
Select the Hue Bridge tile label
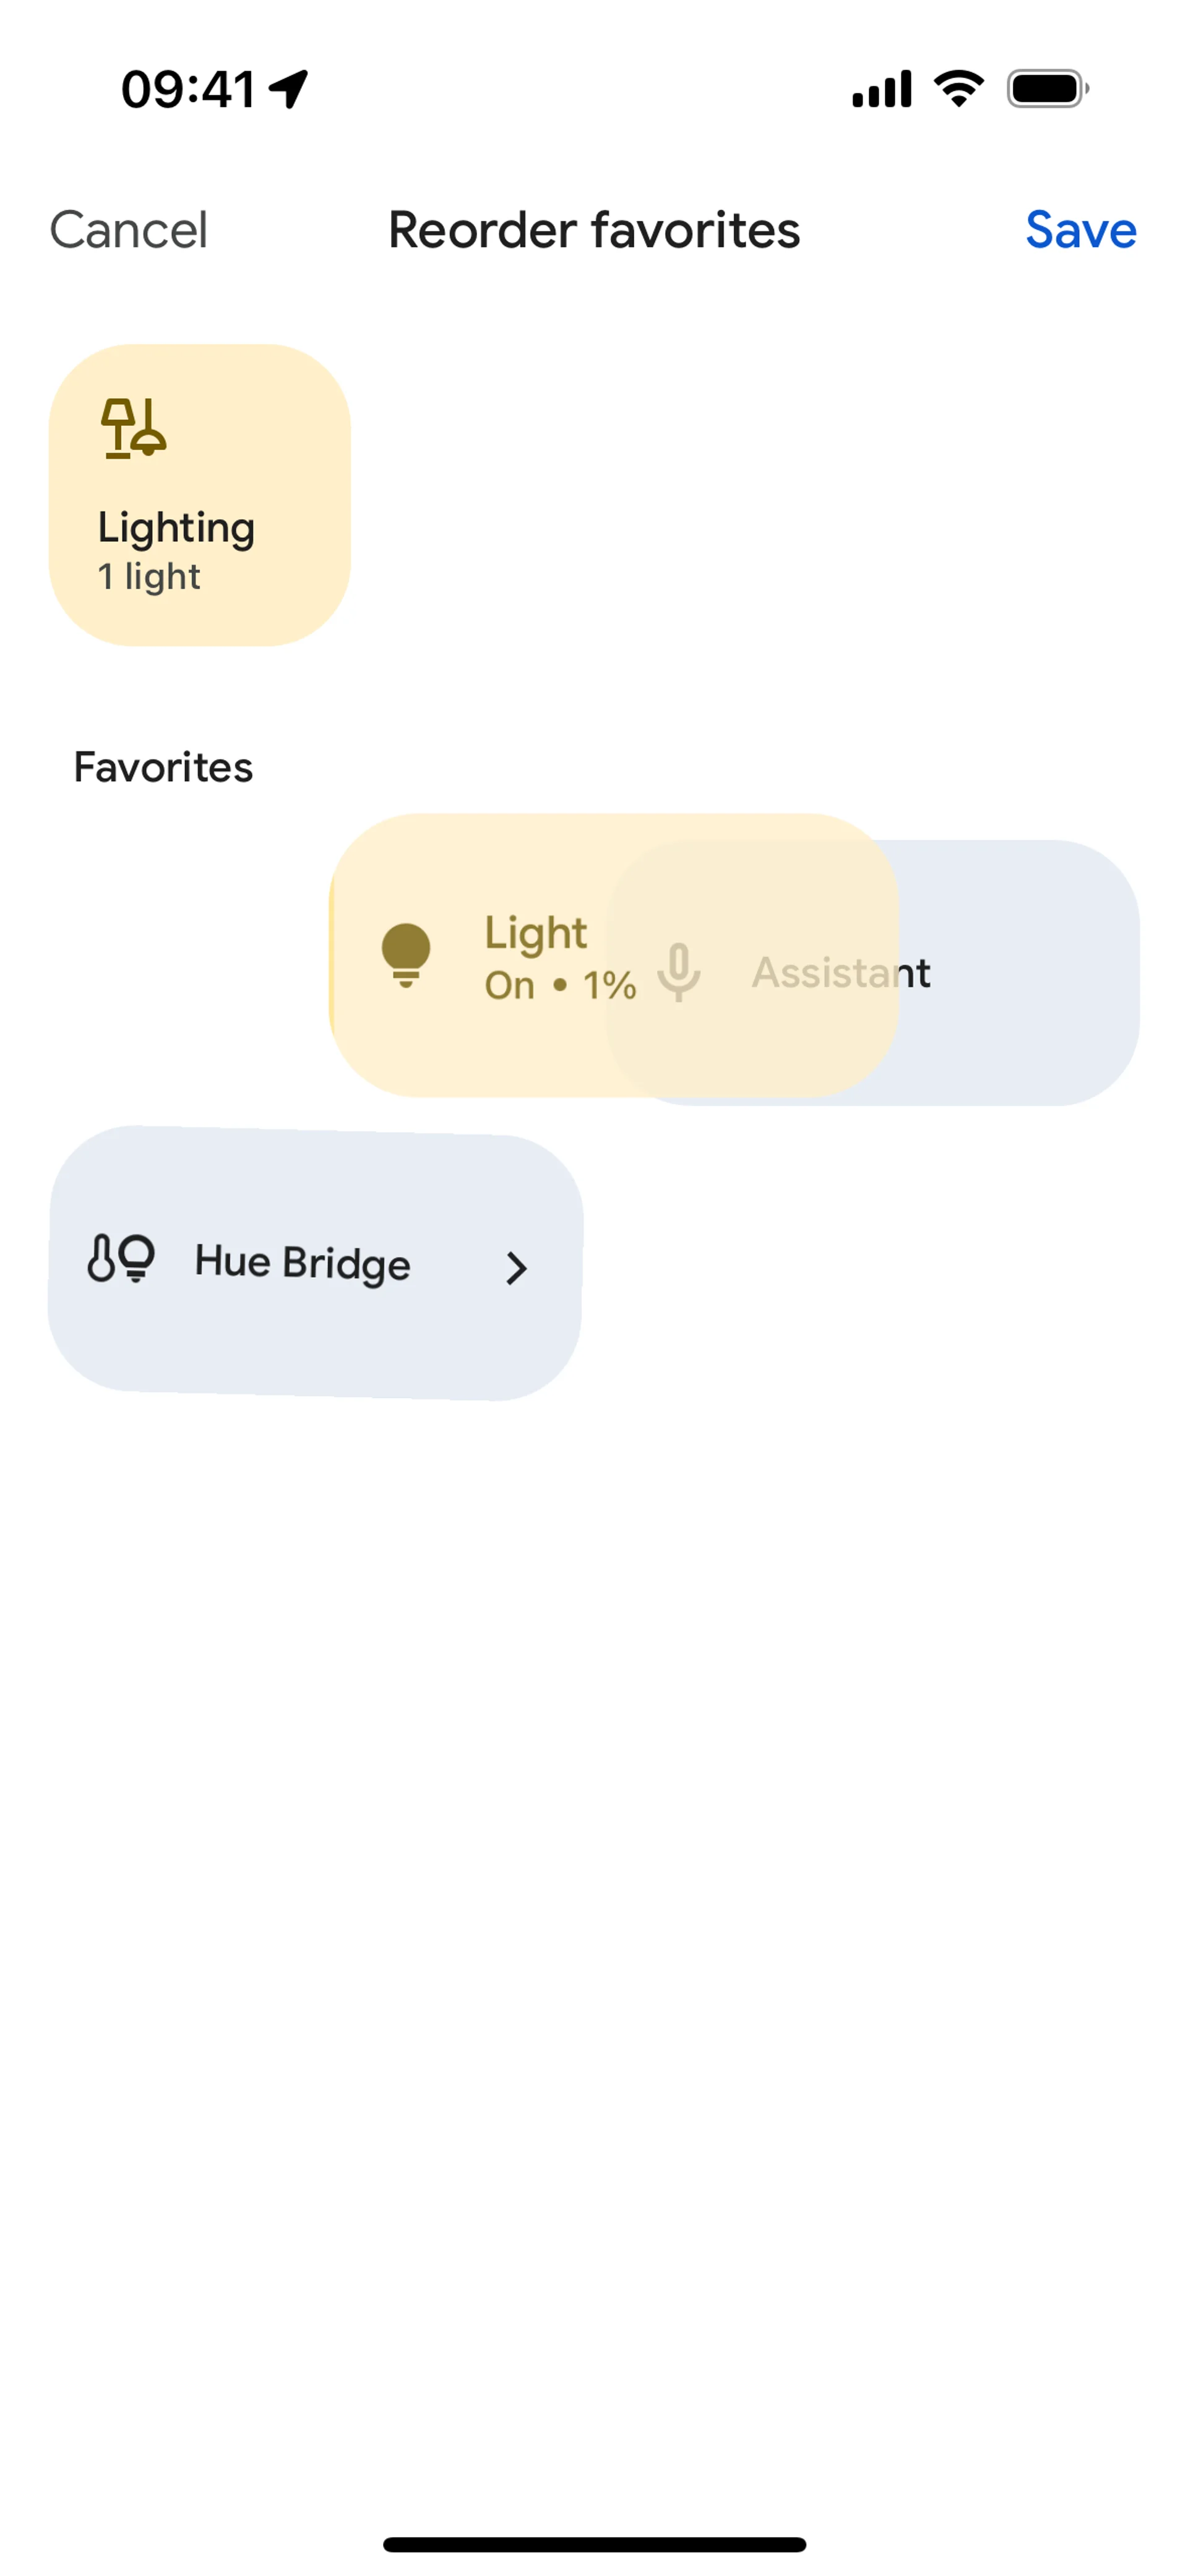coord(302,1263)
